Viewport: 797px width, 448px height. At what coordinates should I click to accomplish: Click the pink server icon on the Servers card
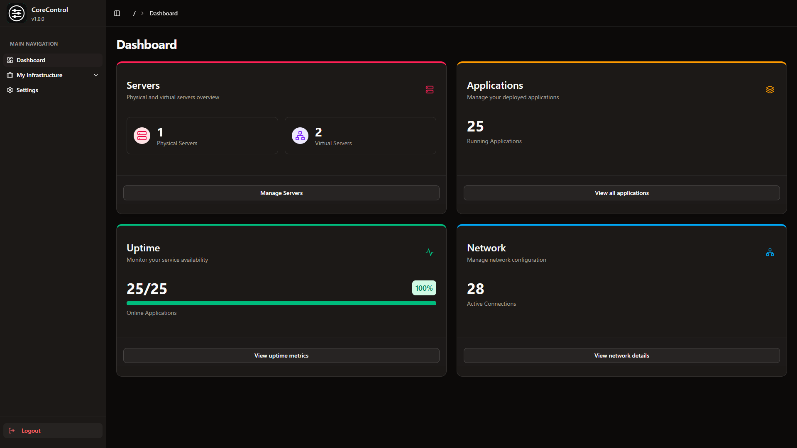(x=430, y=90)
